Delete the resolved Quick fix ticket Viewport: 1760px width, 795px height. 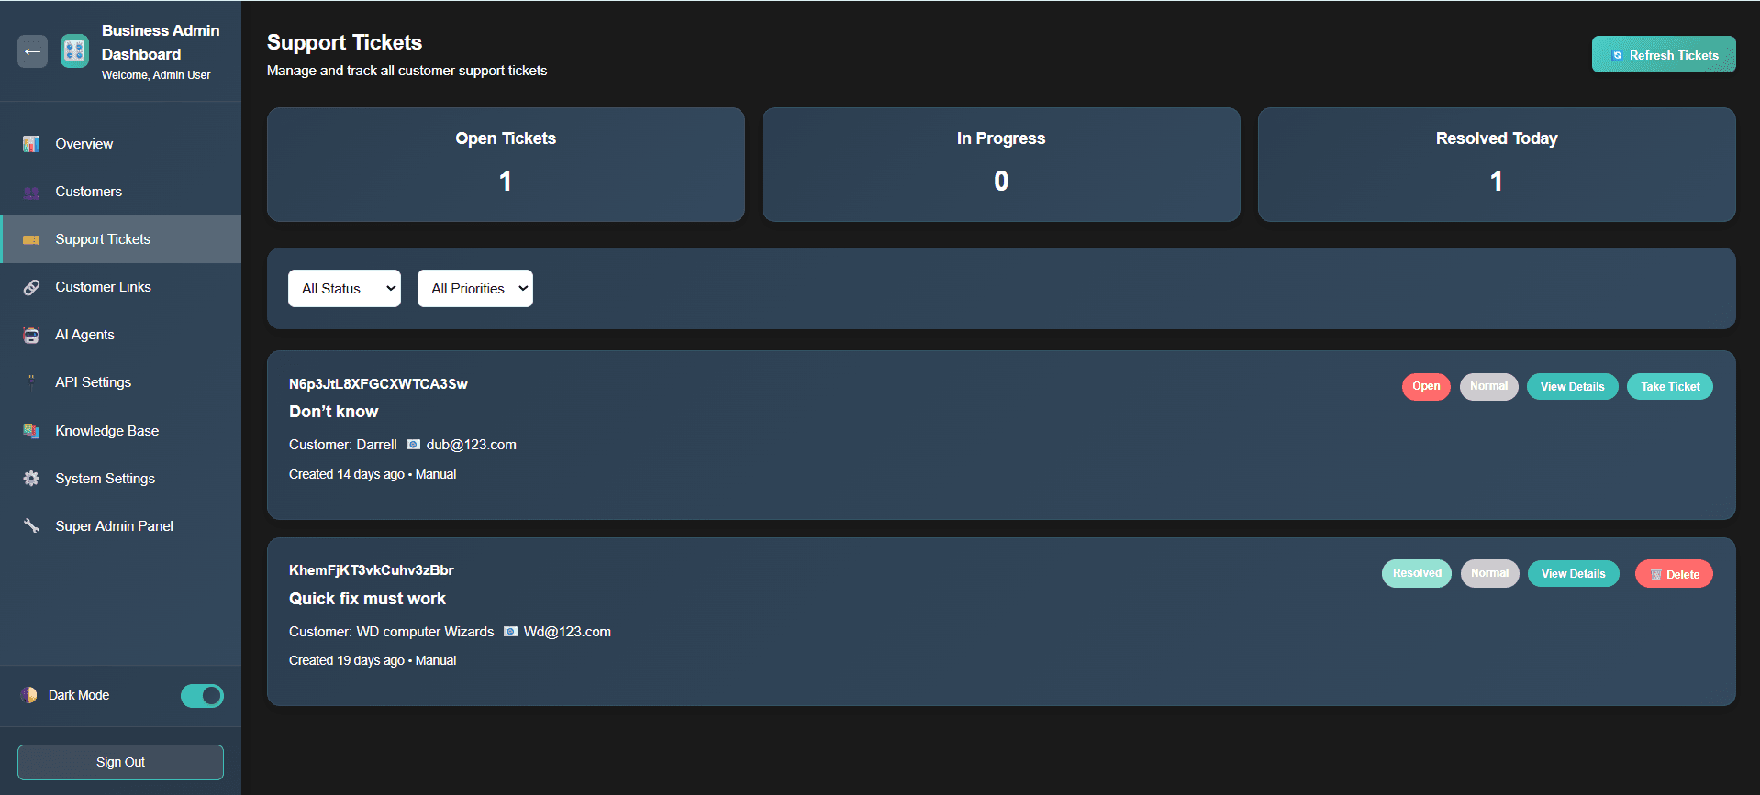tap(1674, 574)
